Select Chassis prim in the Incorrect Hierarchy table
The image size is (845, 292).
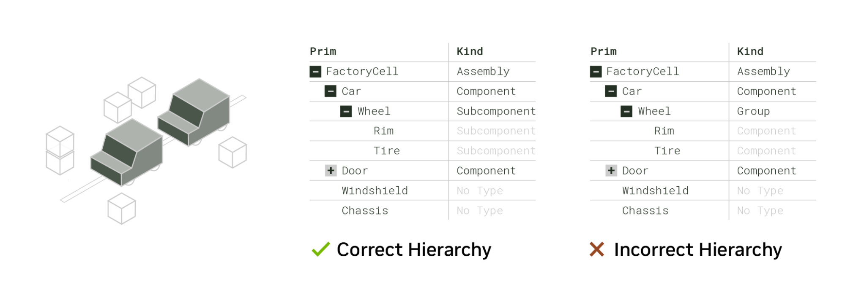pyautogui.click(x=645, y=210)
